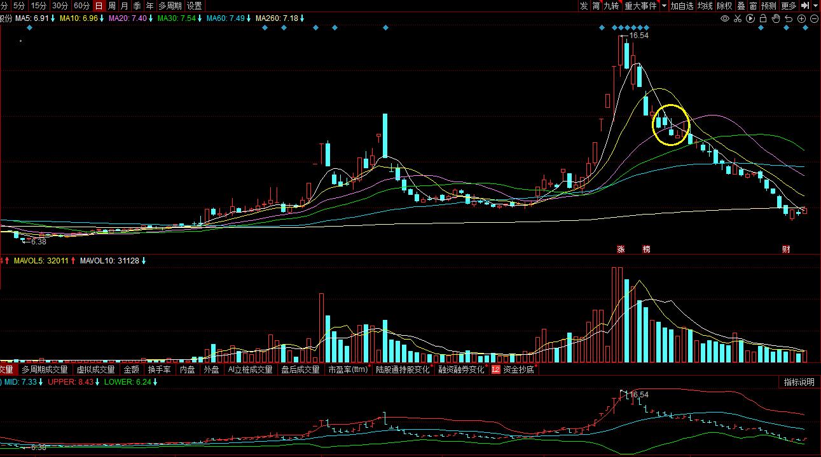Viewport: 821px width, 457px height.
Task: Select the 市盈率(ttm) indicator tab
Action: (x=348, y=369)
